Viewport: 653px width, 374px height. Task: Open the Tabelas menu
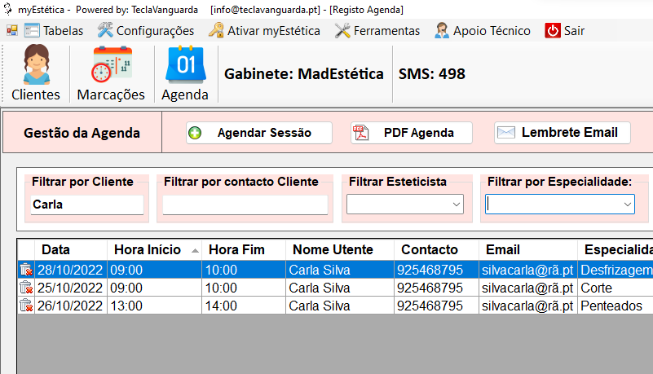[54, 31]
